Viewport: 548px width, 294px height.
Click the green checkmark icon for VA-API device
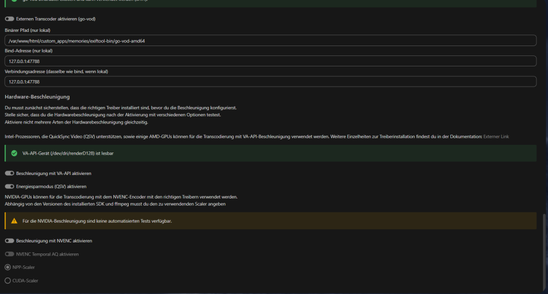(14, 153)
